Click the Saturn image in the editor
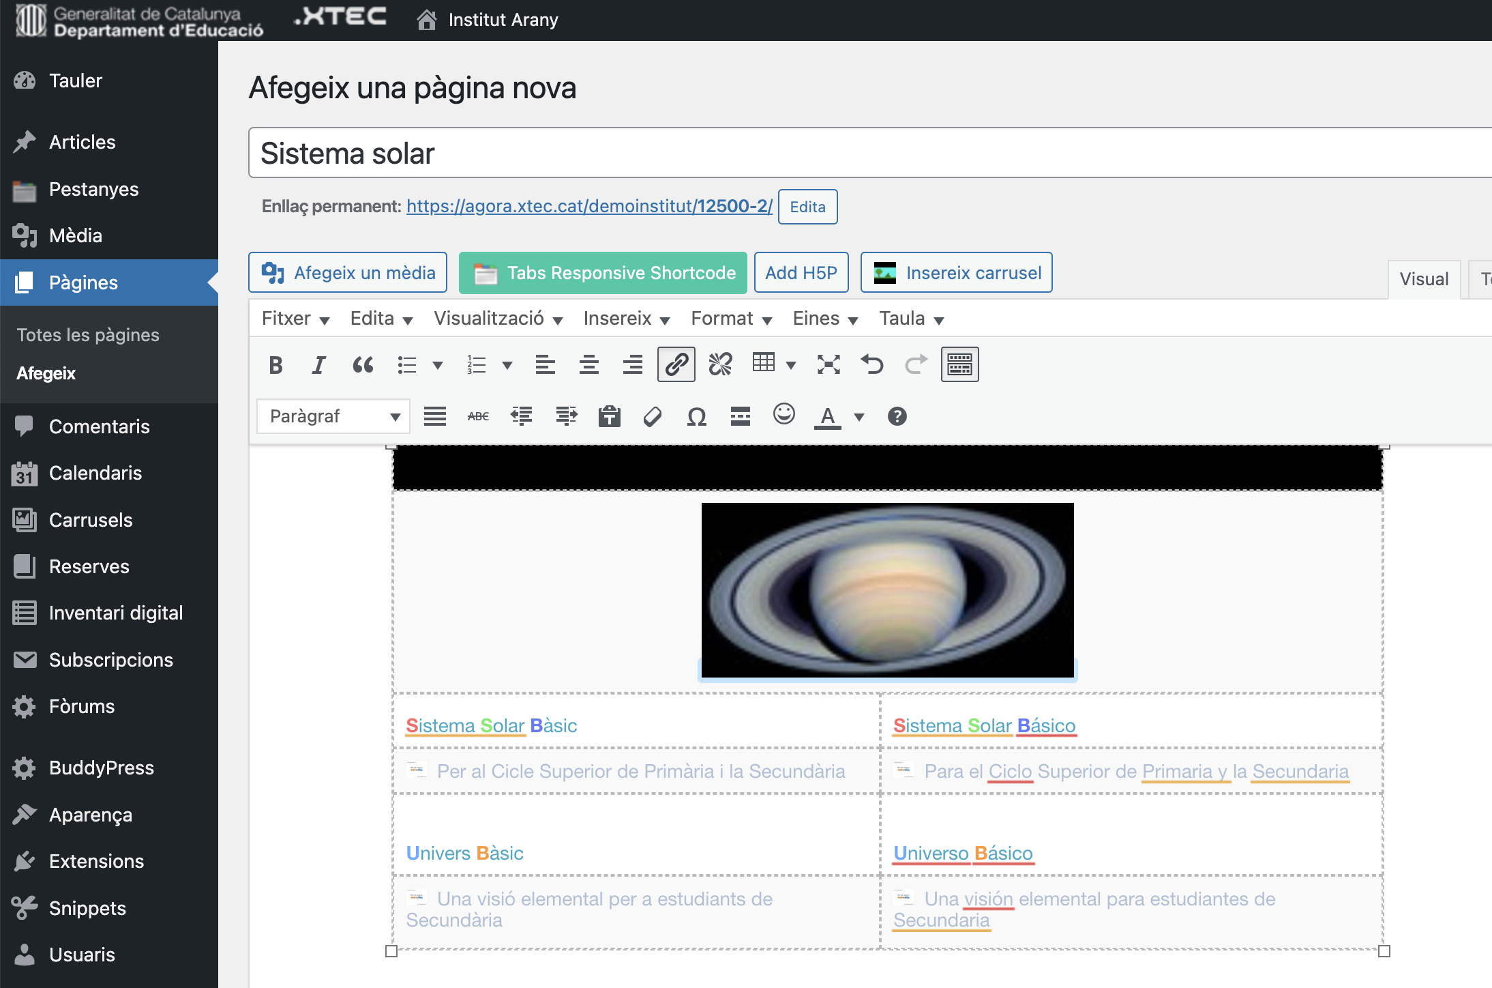 (887, 590)
